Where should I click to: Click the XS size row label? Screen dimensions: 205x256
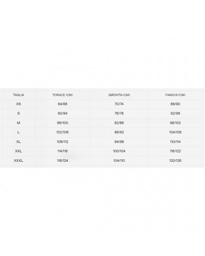click(x=18, y=104)
